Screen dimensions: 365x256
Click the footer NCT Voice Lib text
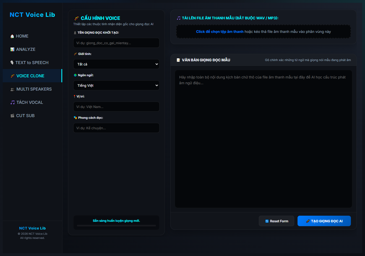32,228
